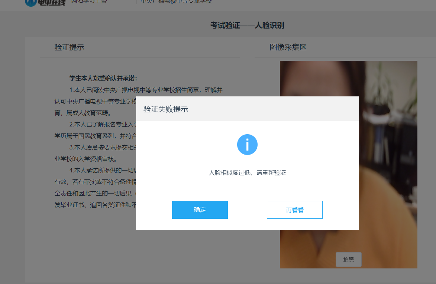Select the 人脸相似度过低 warning message text
436x284 pixels.
point(247,172)
